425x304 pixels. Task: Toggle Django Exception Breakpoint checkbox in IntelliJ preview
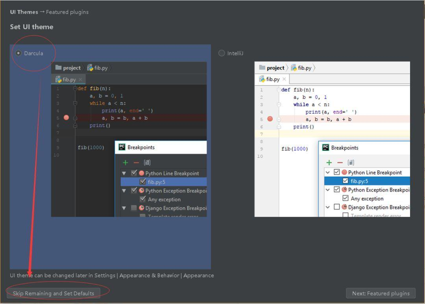tap(336, 207)
